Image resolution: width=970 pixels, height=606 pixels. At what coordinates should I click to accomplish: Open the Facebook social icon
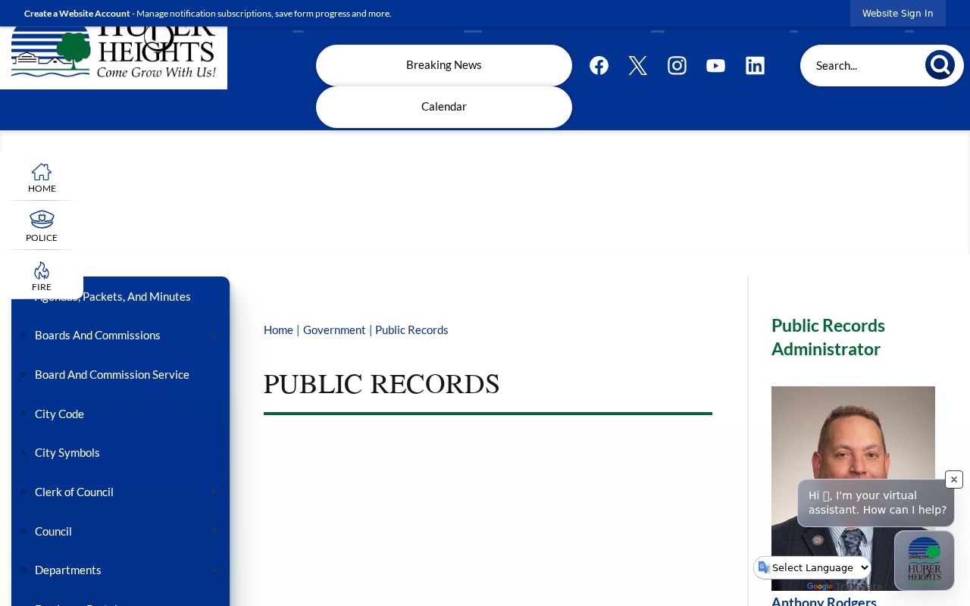pyautogui.click(x=599, y=66)
